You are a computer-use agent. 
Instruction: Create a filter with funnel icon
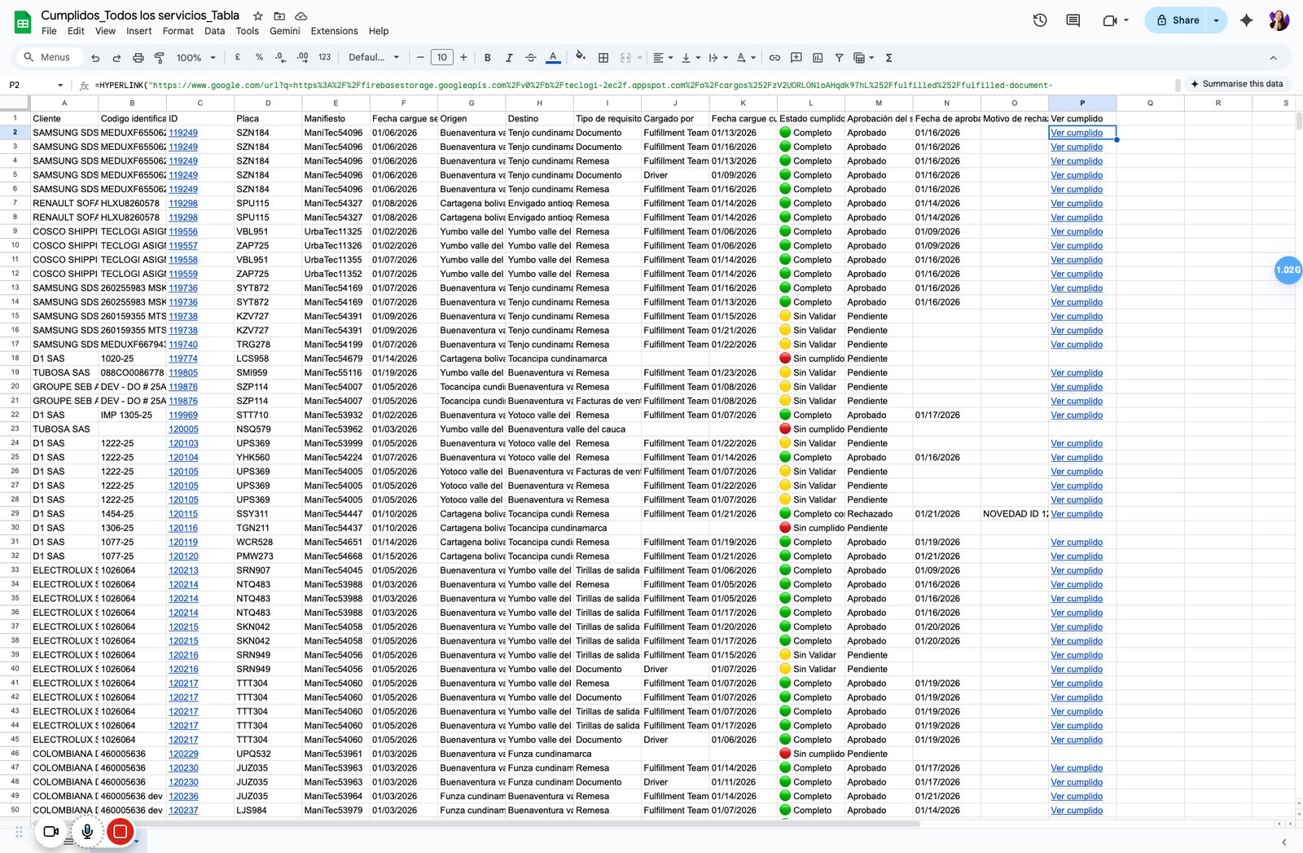point(839,58)
